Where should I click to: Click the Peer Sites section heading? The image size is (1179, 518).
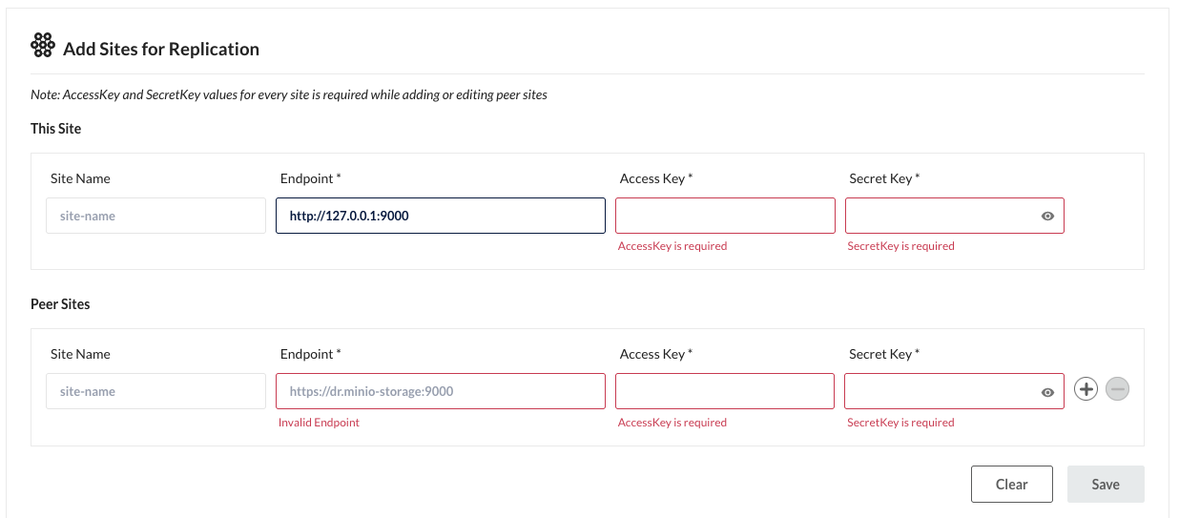point(60,304)
